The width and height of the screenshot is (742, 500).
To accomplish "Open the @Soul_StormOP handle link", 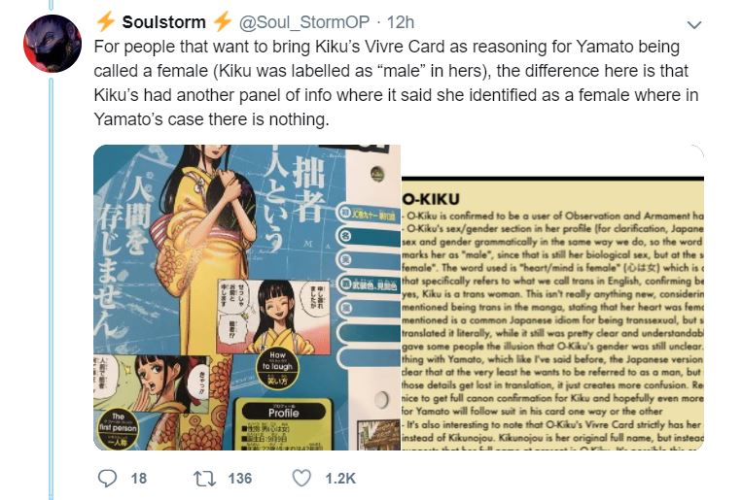I will tap(304, 22).
